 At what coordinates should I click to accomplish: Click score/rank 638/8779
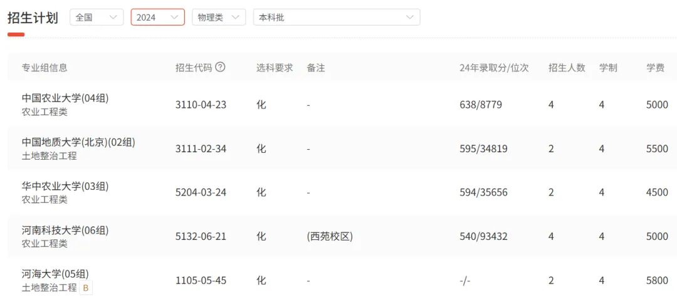pos(481,105)
